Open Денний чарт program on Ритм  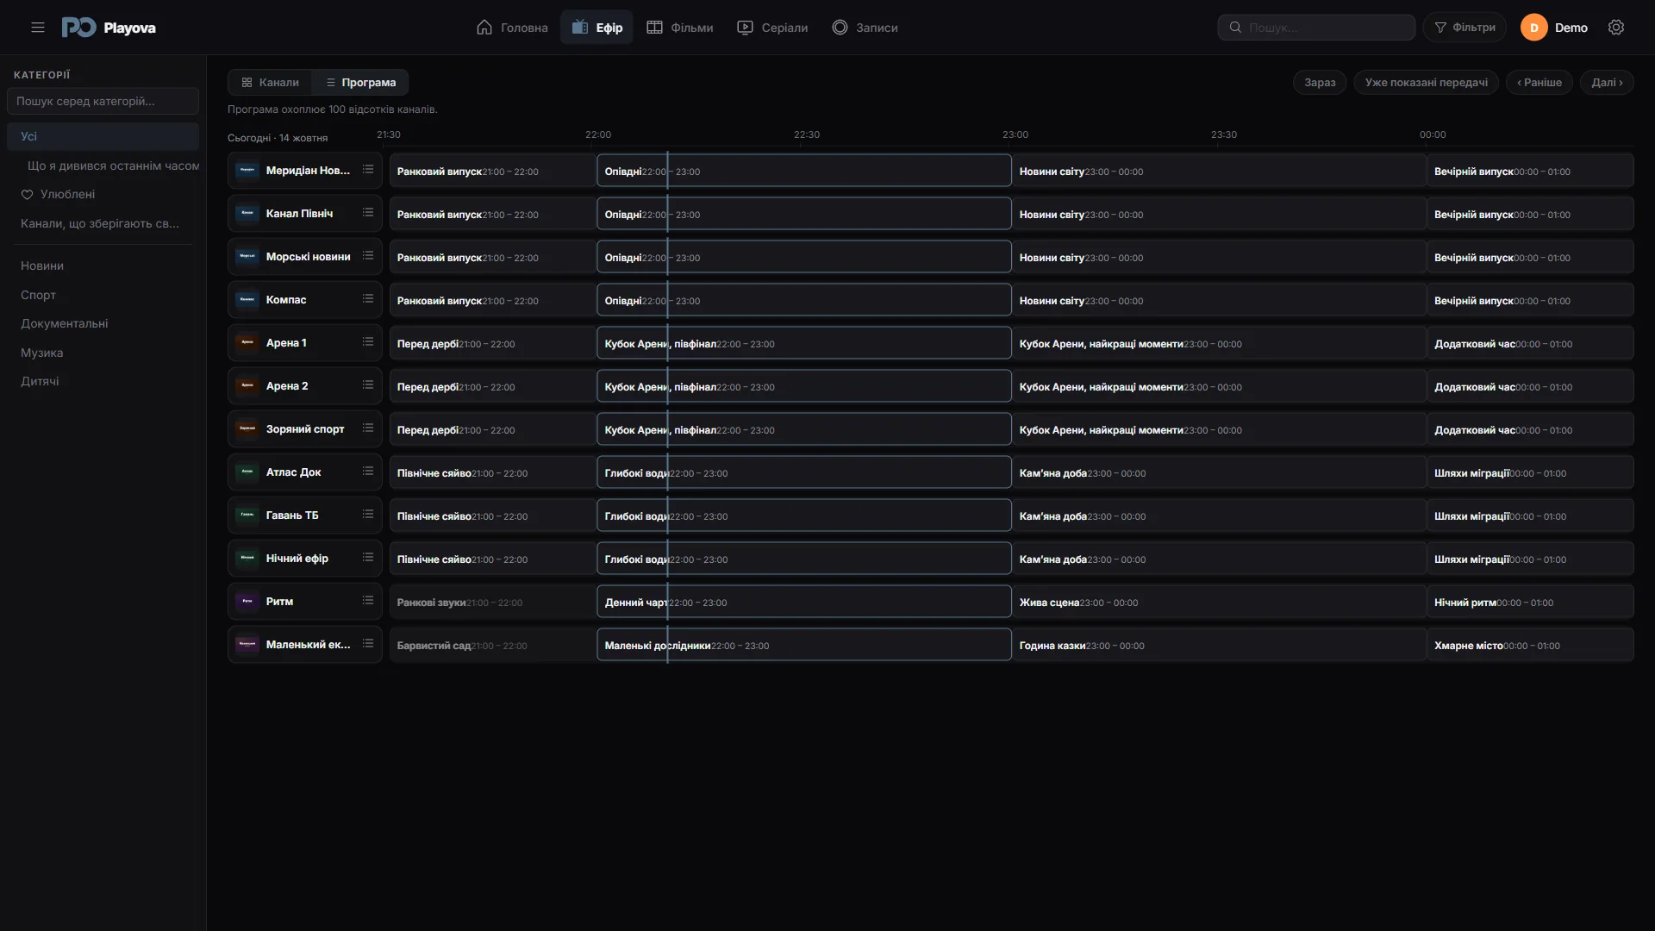click(x=804, y=602)
